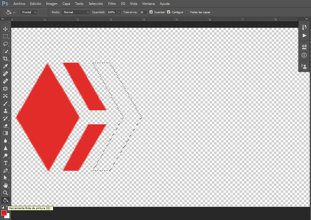The image size is (311, 220).
Task: Select the Move tool
Action: (x=5, y=29)
